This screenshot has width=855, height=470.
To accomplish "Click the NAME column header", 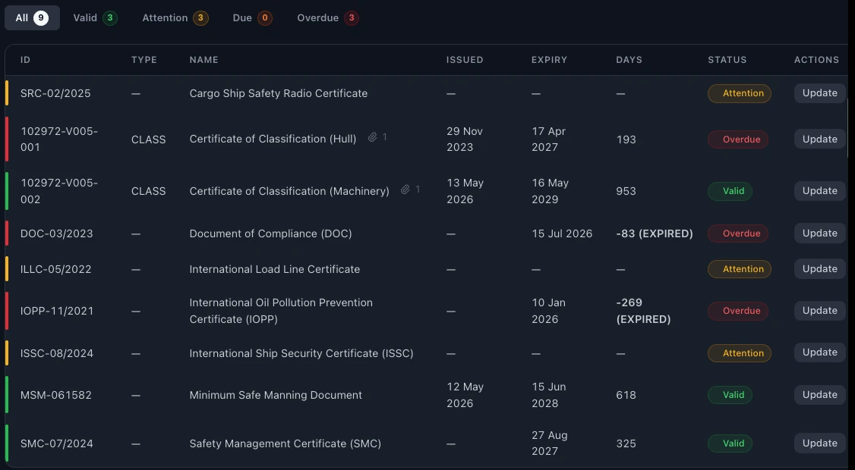I will [x=204, y=60].
